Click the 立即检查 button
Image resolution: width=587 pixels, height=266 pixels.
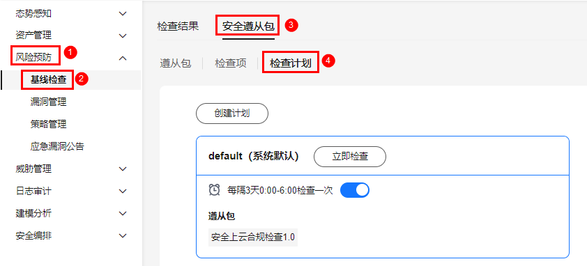point(350,157)
